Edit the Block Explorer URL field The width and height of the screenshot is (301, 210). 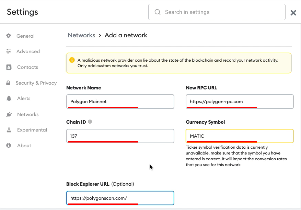120,198
